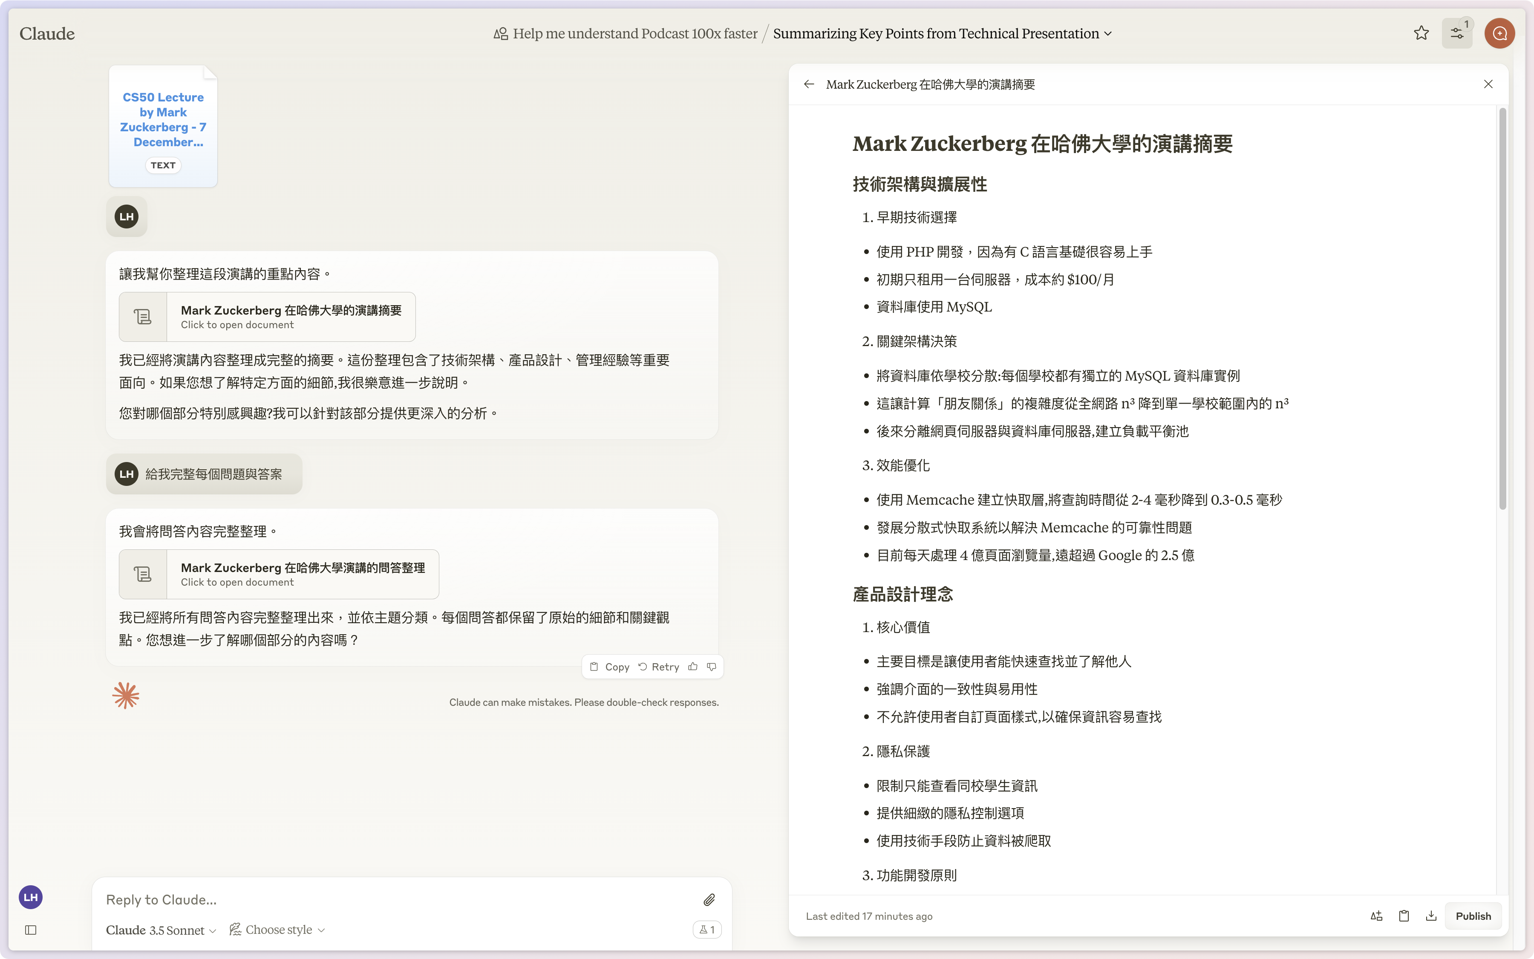Click the artifact title heading Mark Zuckerberg 在哈佛大學的演講摘要
The width and height of the screenshot is (1534, 959).
pyautogui.click(x=1042, y=144)
